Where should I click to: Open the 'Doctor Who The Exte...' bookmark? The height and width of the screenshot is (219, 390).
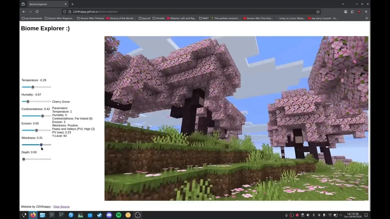click(258, 18)
